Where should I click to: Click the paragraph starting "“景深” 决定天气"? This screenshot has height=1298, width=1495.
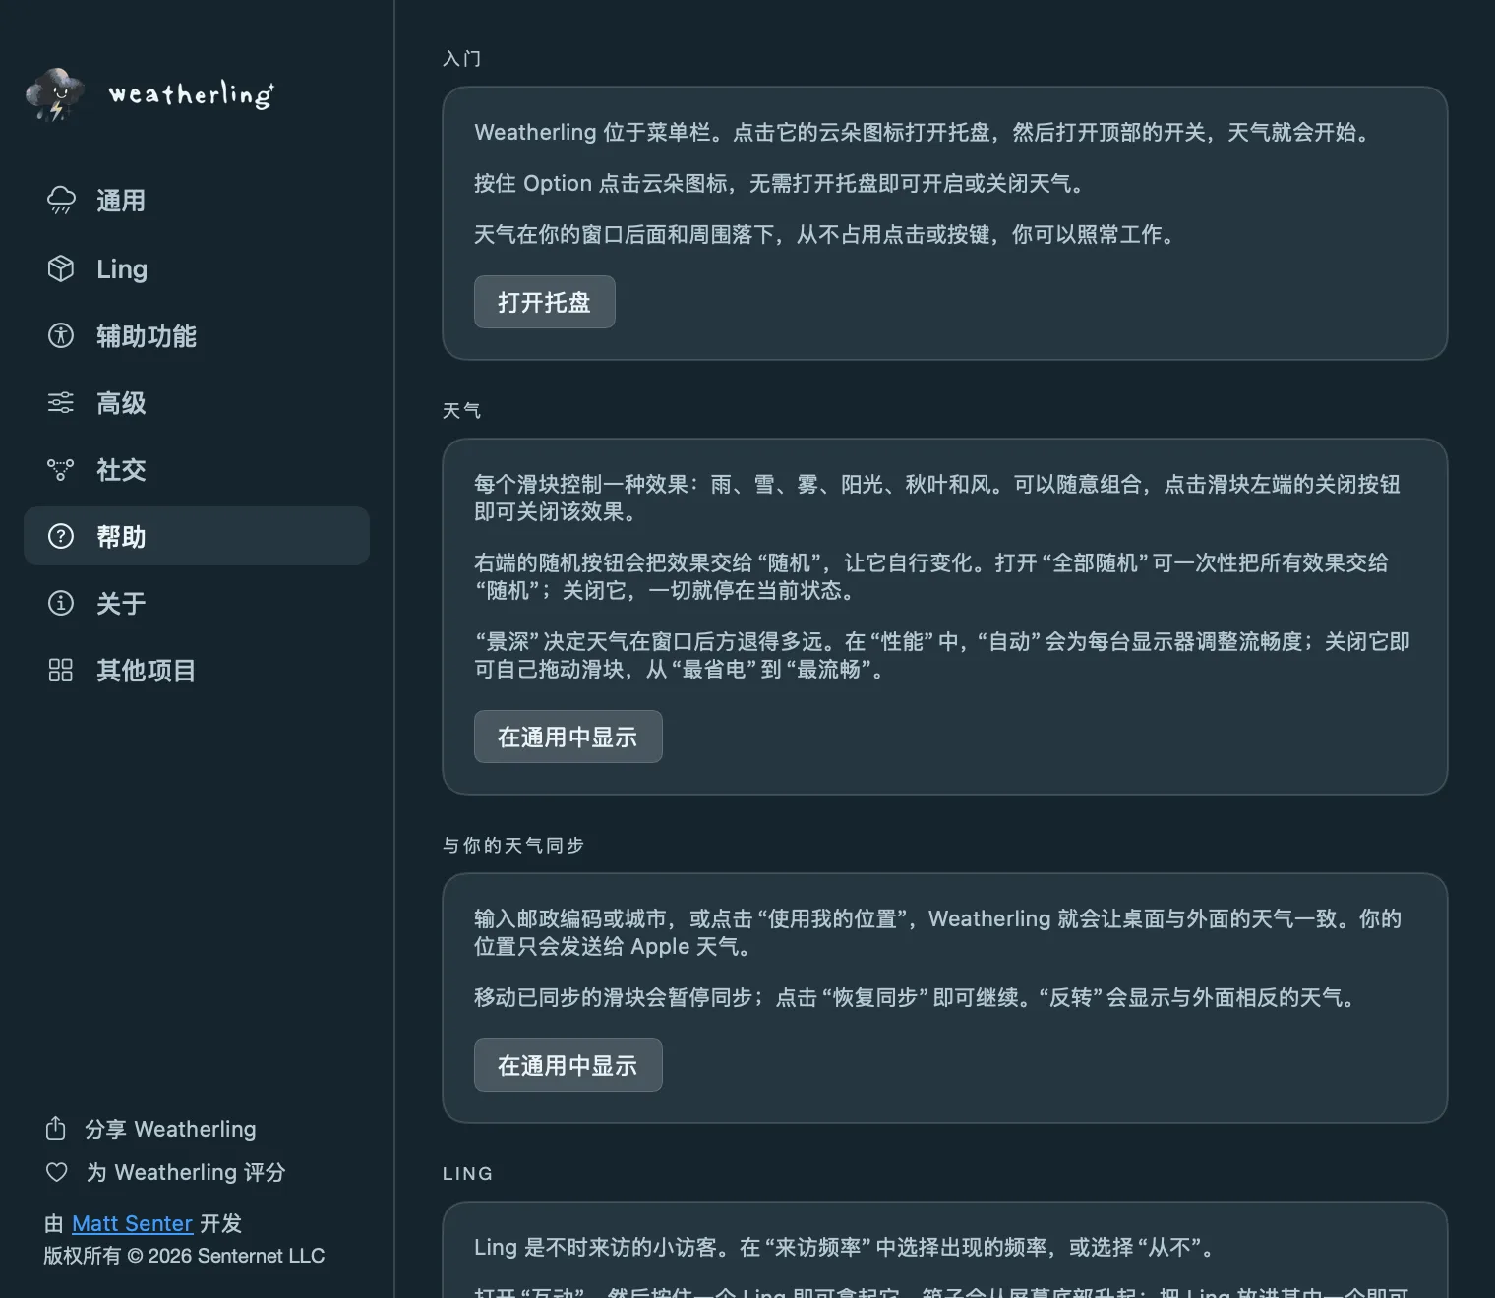point(942,655)
